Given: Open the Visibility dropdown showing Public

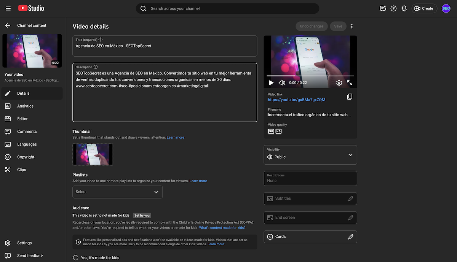Looking at the screenshot, I should [310, 155].
